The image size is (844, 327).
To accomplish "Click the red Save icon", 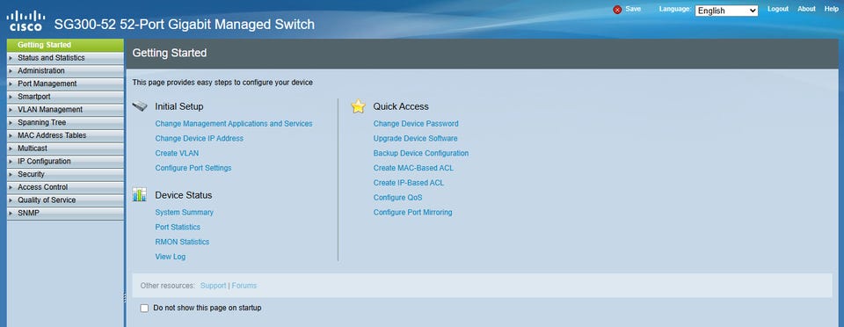I will click(x=617, y=10).
